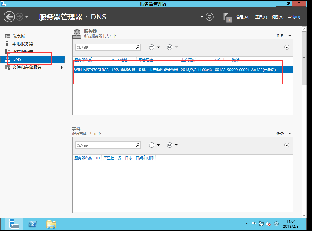312x231 pixels.
Task: Select 本地服务器 in the sidebar
Action: click(x=23, y=44)
